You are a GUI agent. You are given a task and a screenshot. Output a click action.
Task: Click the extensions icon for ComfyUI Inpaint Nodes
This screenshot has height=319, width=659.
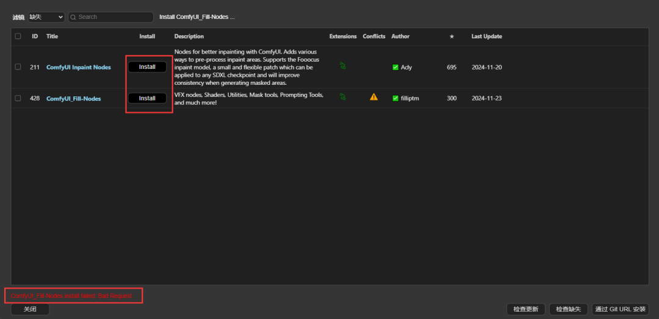[x=343, y=66]
